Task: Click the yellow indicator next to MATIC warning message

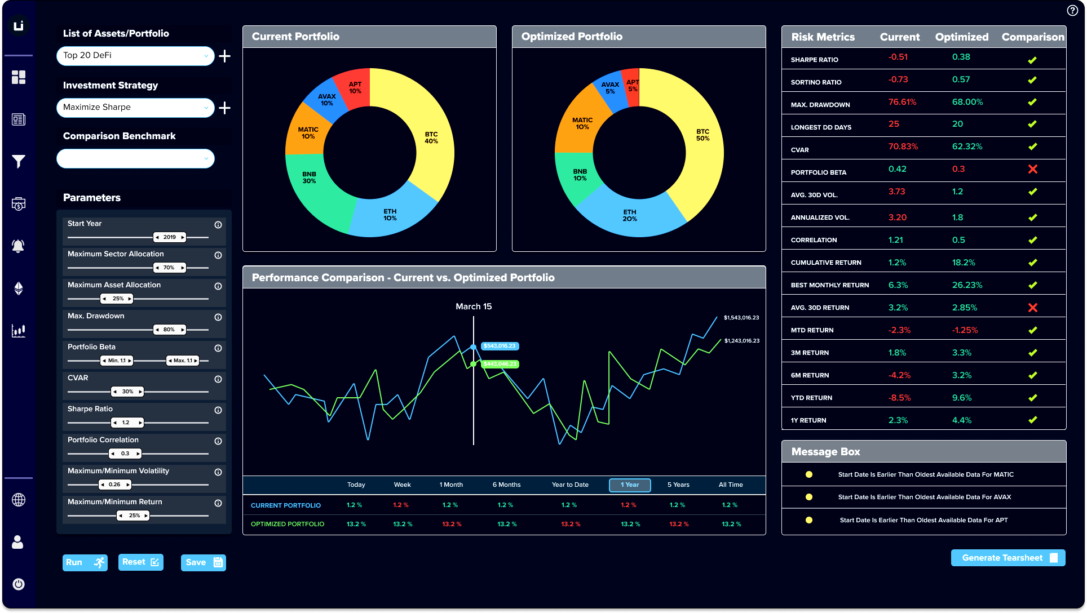Action: pyautogui.click(x=810, y=474)
